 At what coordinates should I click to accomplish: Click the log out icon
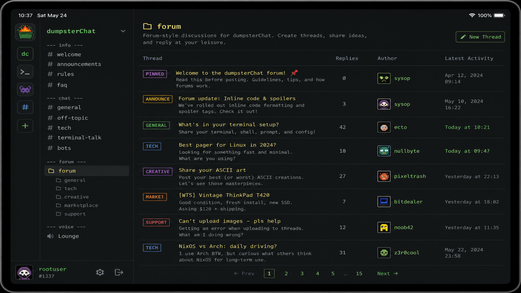(x=119, y=272)
